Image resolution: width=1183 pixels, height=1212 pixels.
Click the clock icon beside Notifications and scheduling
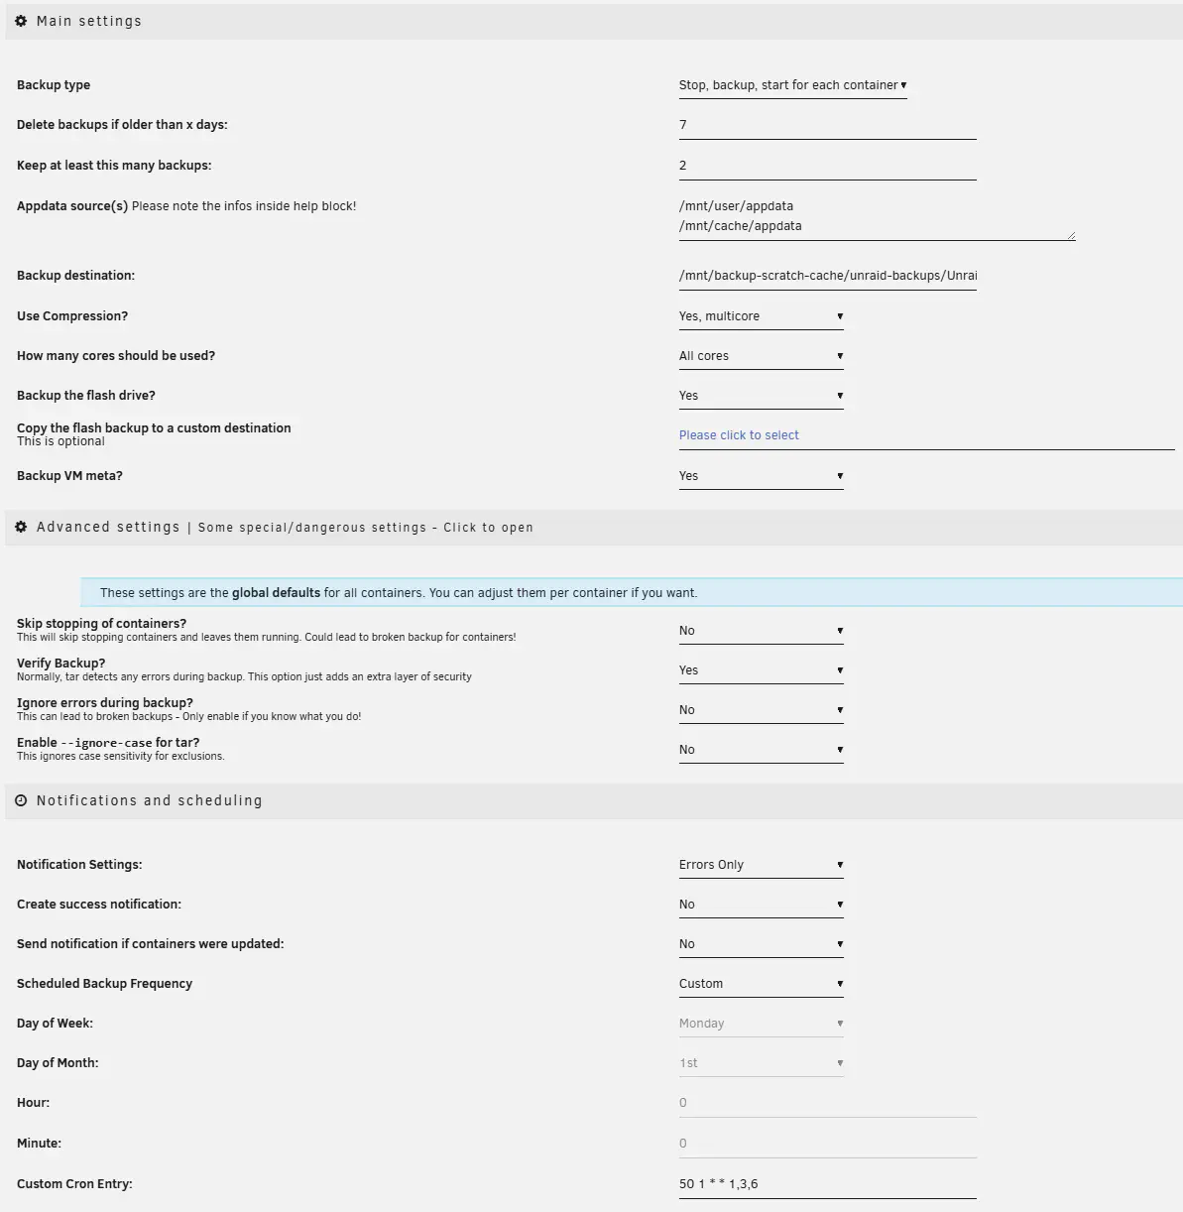[x=21, y=800]
